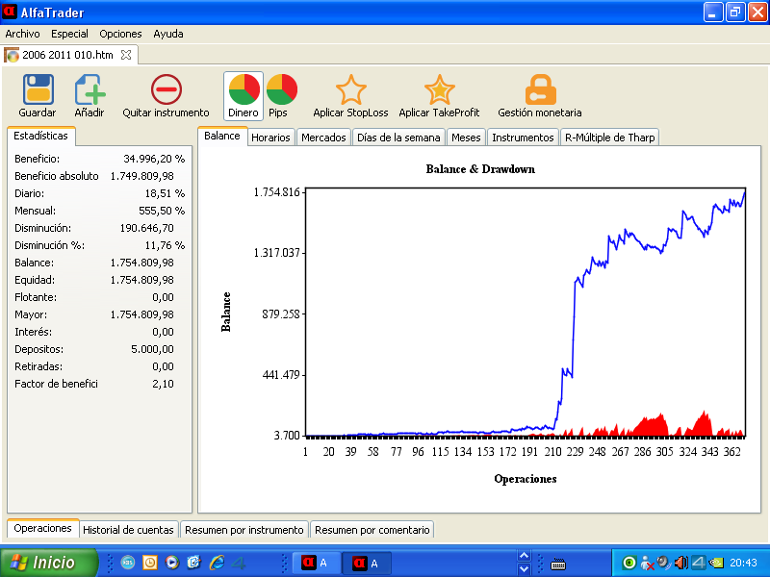Toggle display mode to Dinero

pyautogui.click(x=244, y=90)
